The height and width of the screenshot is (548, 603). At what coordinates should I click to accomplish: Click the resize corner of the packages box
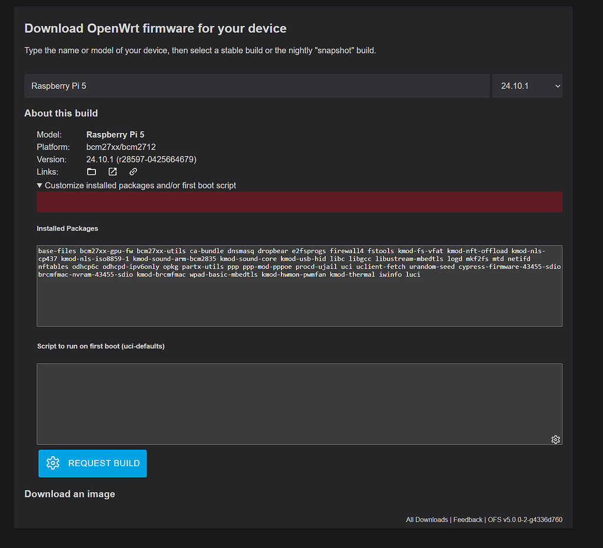pos(560,324)
